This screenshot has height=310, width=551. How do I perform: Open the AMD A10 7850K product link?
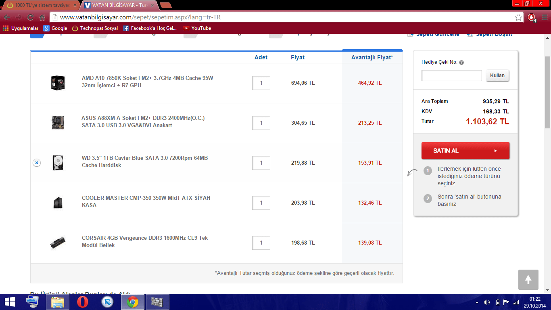[x=147, y=82]
